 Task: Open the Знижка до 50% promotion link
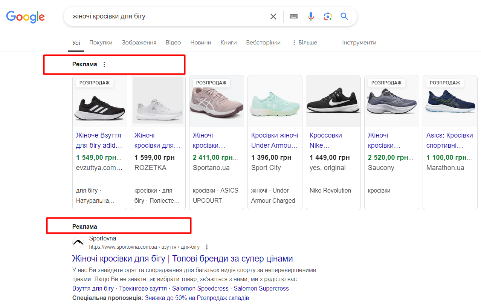pyautogui.click(x=197, y=298)
